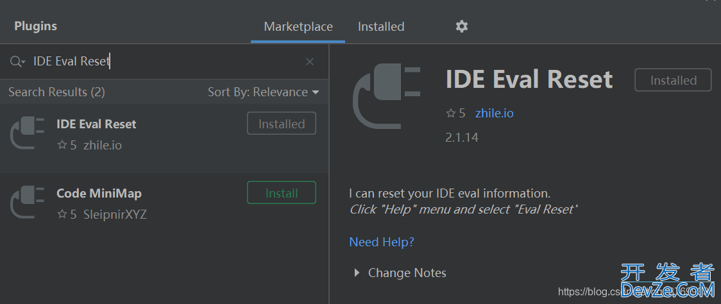
Task: Click Installed button in details pane
Action: click(673, 80)
